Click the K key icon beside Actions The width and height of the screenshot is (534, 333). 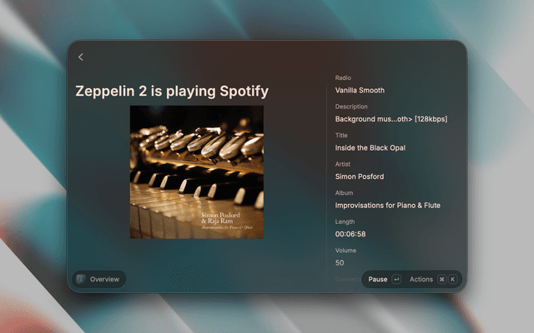pos(452,280)
